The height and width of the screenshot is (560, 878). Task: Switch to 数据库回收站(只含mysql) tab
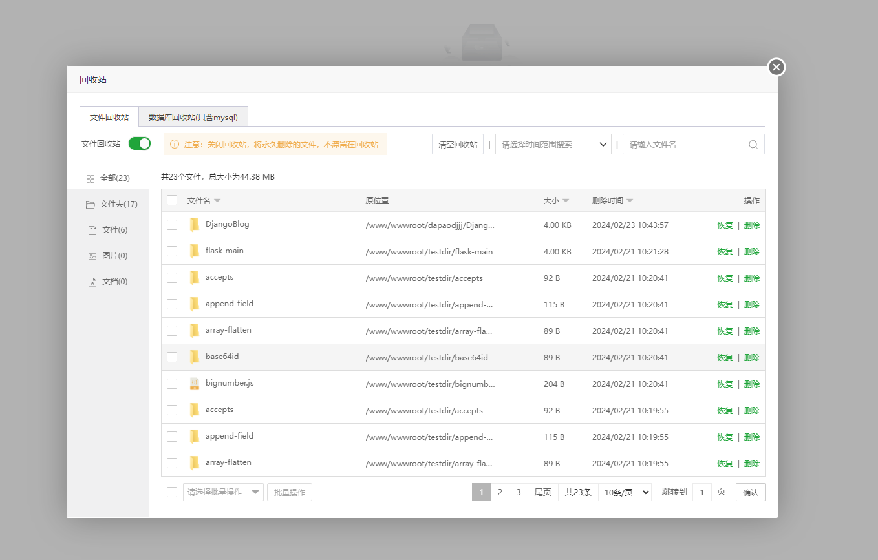coord(193,117)
